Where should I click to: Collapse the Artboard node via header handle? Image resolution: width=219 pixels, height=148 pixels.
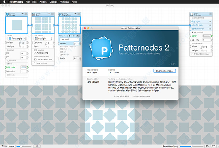(210, 13)
